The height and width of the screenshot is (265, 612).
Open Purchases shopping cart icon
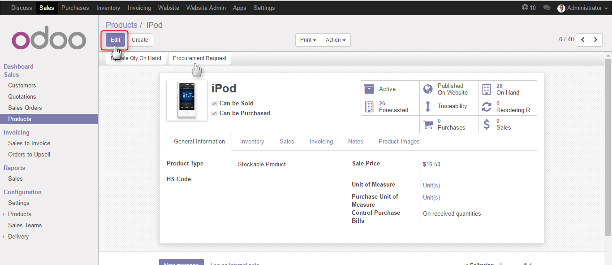coord(428,124)
